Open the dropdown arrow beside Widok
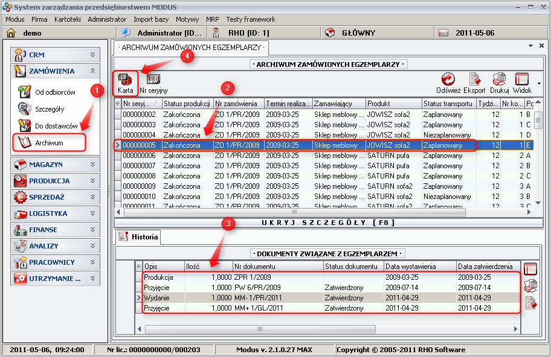This screenshot has height=357, width=551. pos(538,83)
